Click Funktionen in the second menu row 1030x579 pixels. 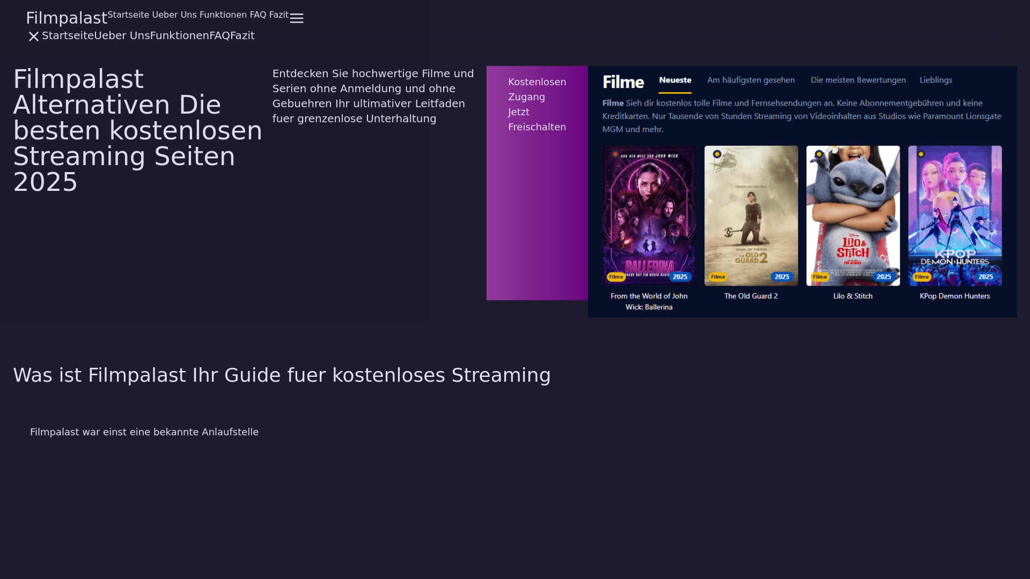point(180,35)
